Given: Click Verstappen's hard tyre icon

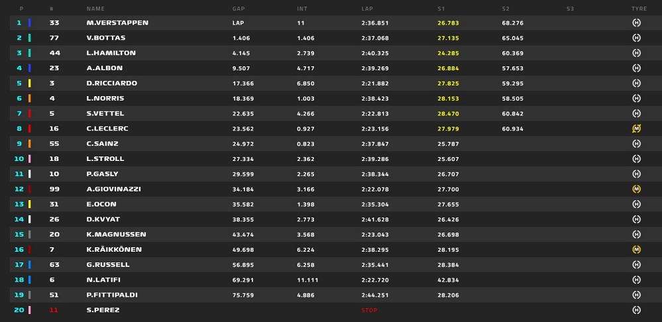Looking at the screenshot, I should click(x=637, y=23).
